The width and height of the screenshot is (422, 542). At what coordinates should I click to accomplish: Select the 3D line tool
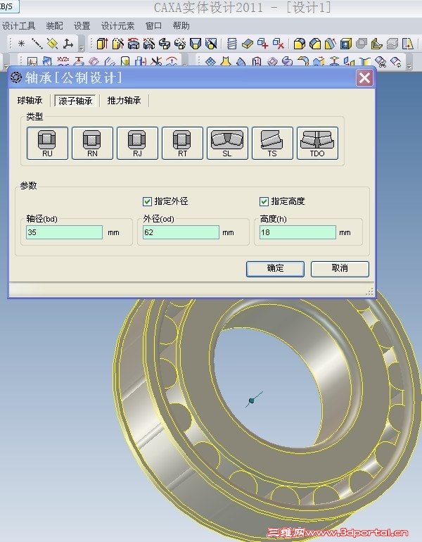click(37, 44)
